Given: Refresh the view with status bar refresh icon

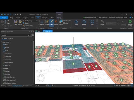Looking at the screenshot, I should 132,86.
